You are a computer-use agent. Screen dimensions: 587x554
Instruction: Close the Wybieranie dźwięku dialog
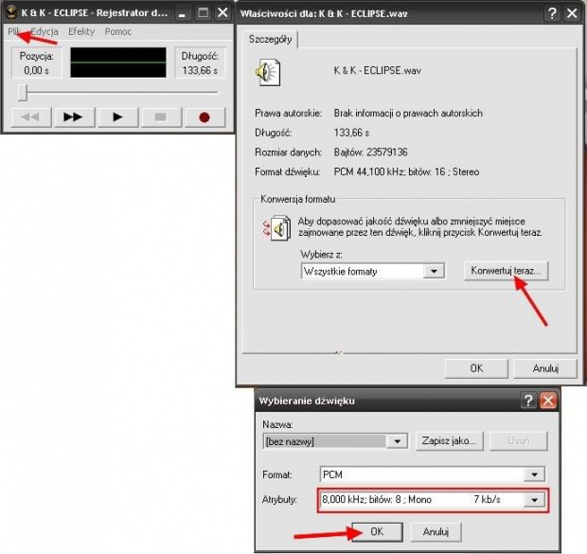[548, 401]
